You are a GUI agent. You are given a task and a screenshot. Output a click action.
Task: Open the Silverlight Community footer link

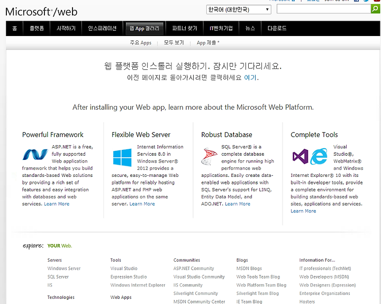coord(196,293)
